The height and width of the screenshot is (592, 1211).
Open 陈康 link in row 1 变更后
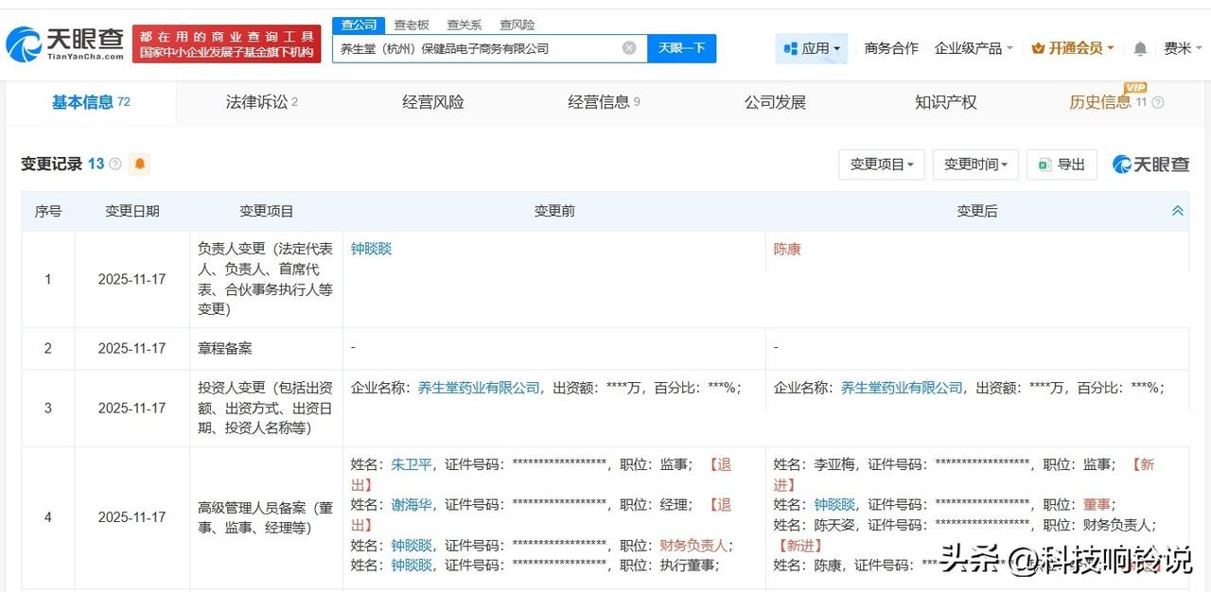tap(787, 250)
